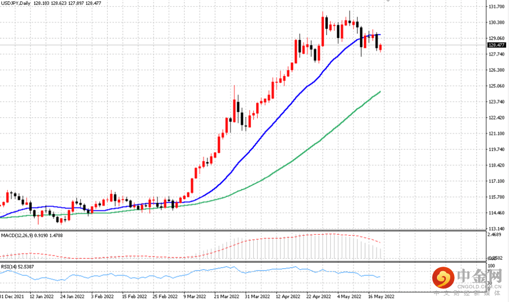Click the 123.740 price axis label
Image resolution: width=509 pixels, height=302 pixels.
pyautogui.click(x=497, y=102)
